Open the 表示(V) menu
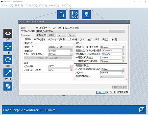Viewport: 148px width, 115px height. tap(43, 6)
